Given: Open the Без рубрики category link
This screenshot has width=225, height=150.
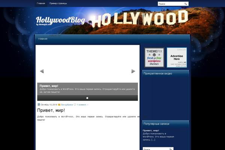Looking at the screenshot, I should coord(67,105).
